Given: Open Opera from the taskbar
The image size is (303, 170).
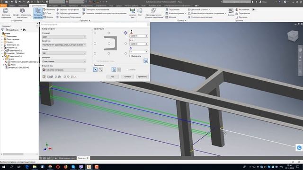Looking at the screenshot, I should (x=58, y=167).
